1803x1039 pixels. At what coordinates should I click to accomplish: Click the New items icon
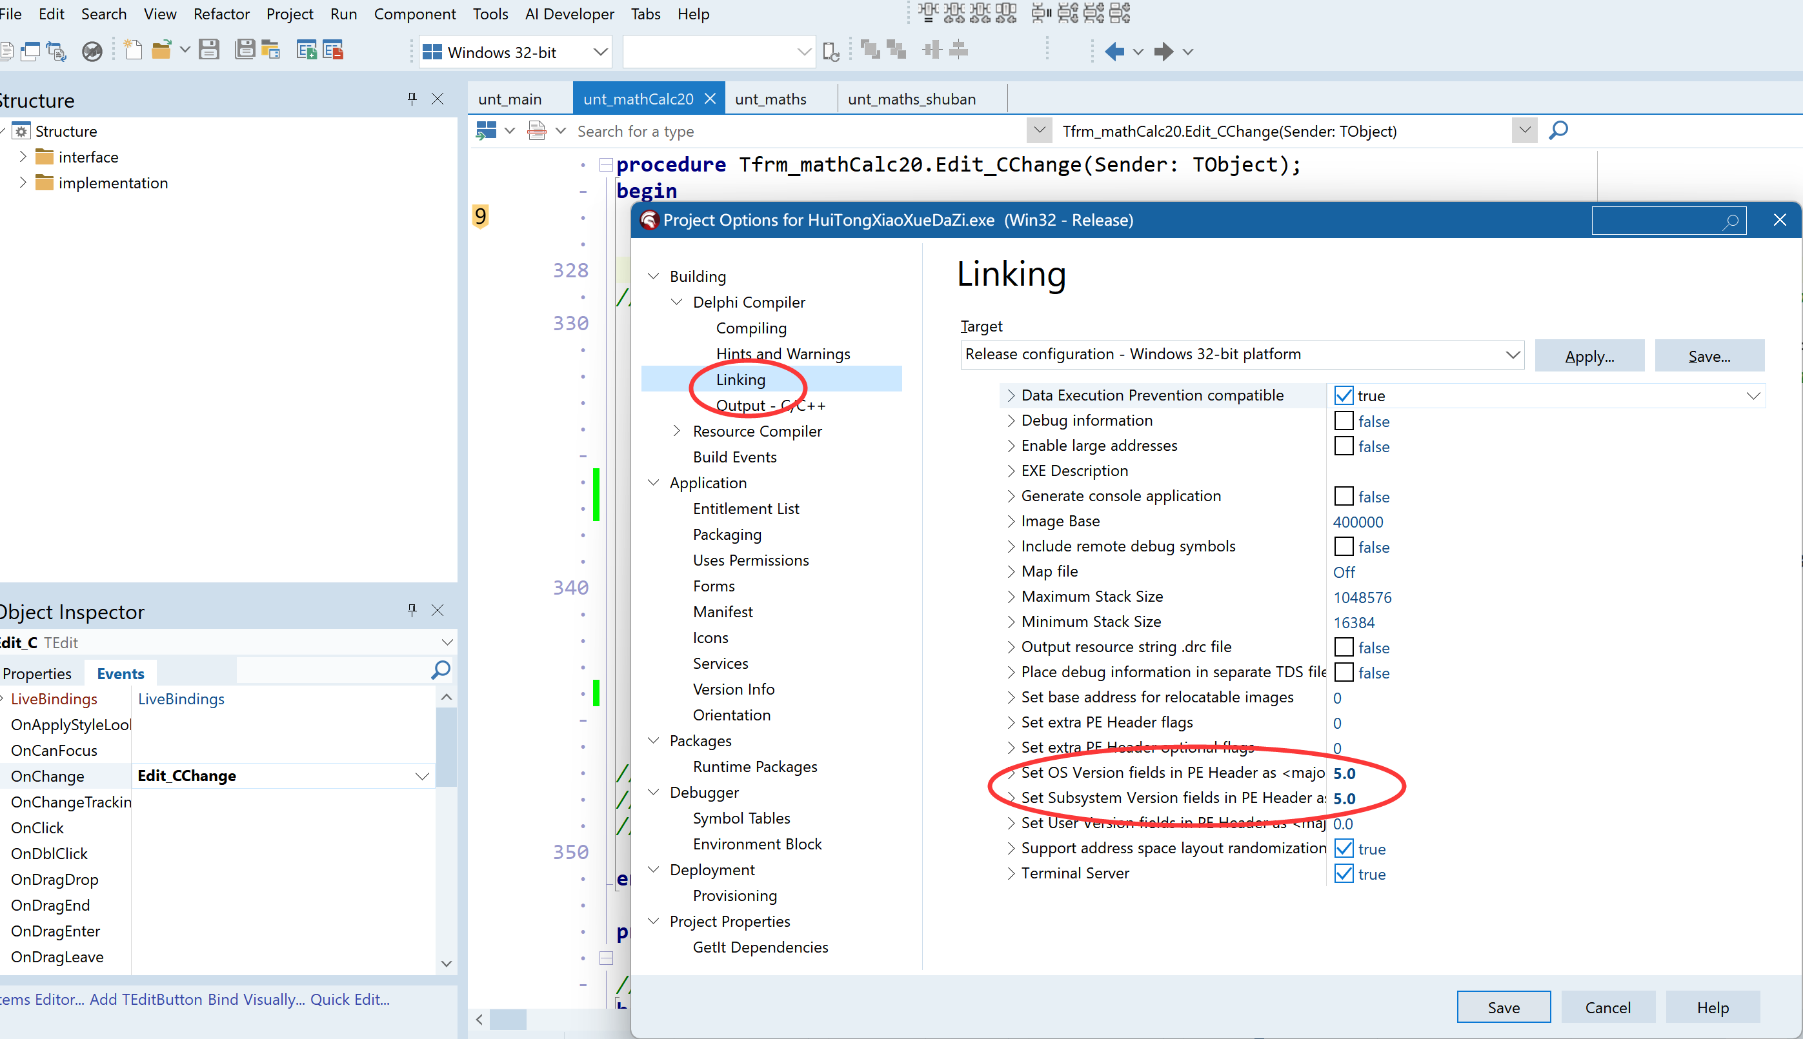click(x=133, y=50)
